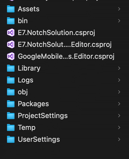
Task: Expand the ProjectSettings folder chevron
Action: pos(119,116)
